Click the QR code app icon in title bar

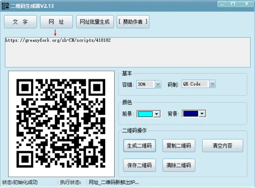pyautogui.click(x=5, y=6)
